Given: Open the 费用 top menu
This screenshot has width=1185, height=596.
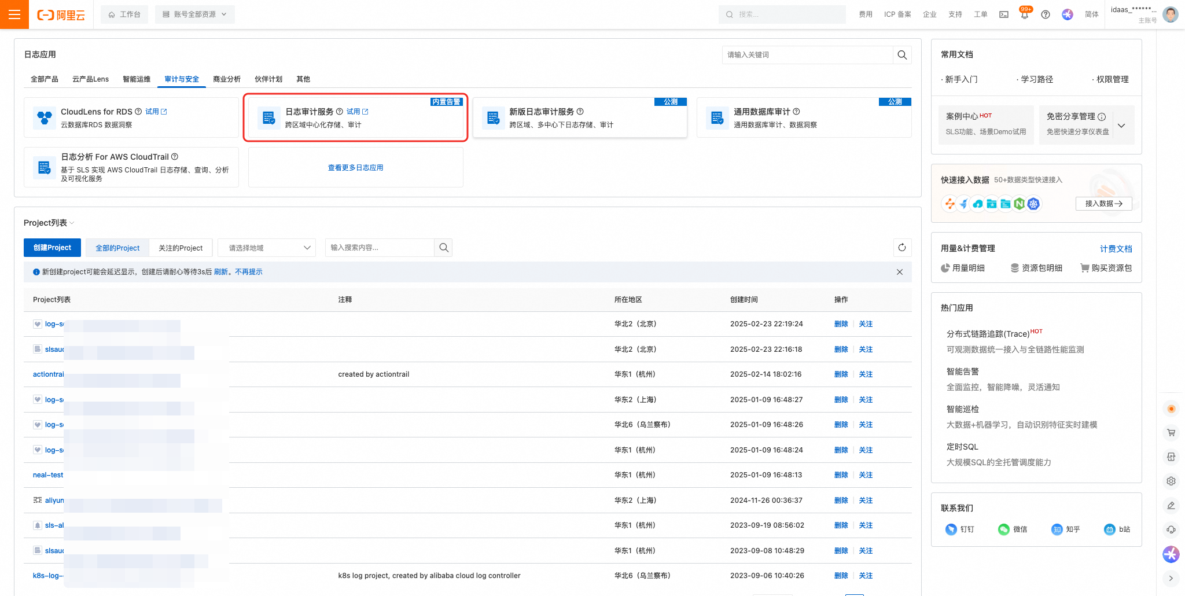Looking at the screenshot, I should pyautogui.click(x=866, y=14).
